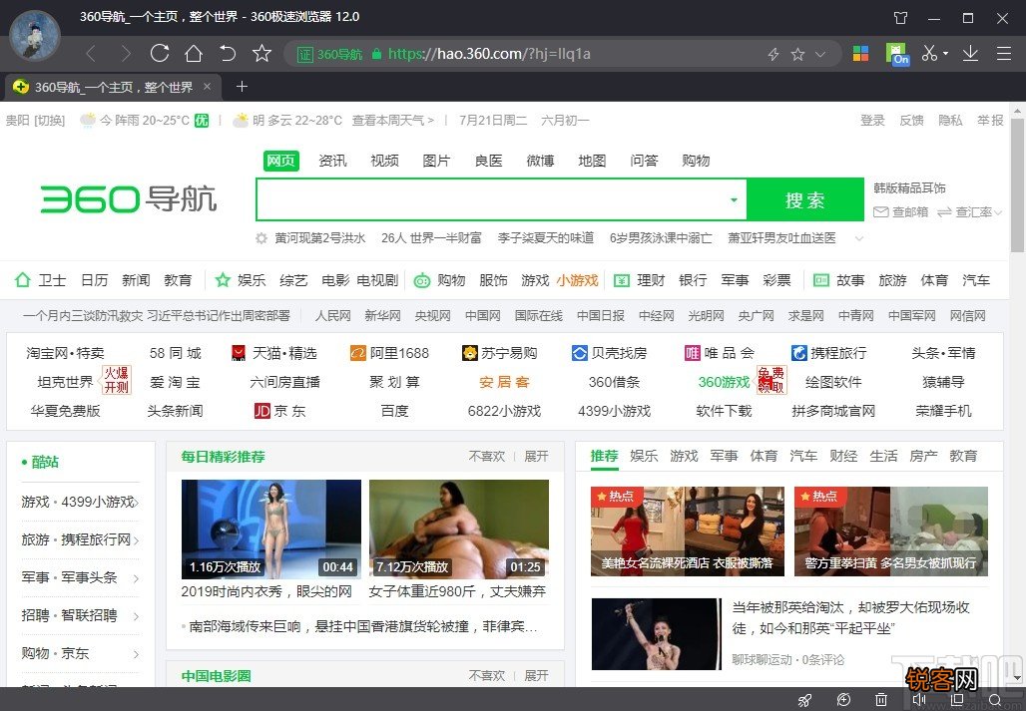The height and width of the screenshot is (711, 1026).
Task: Mute page sound via speaker icon
Action: (x=920, y=699)
